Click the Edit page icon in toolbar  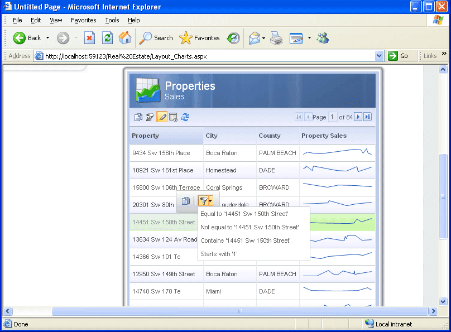(x=296, y=38)
